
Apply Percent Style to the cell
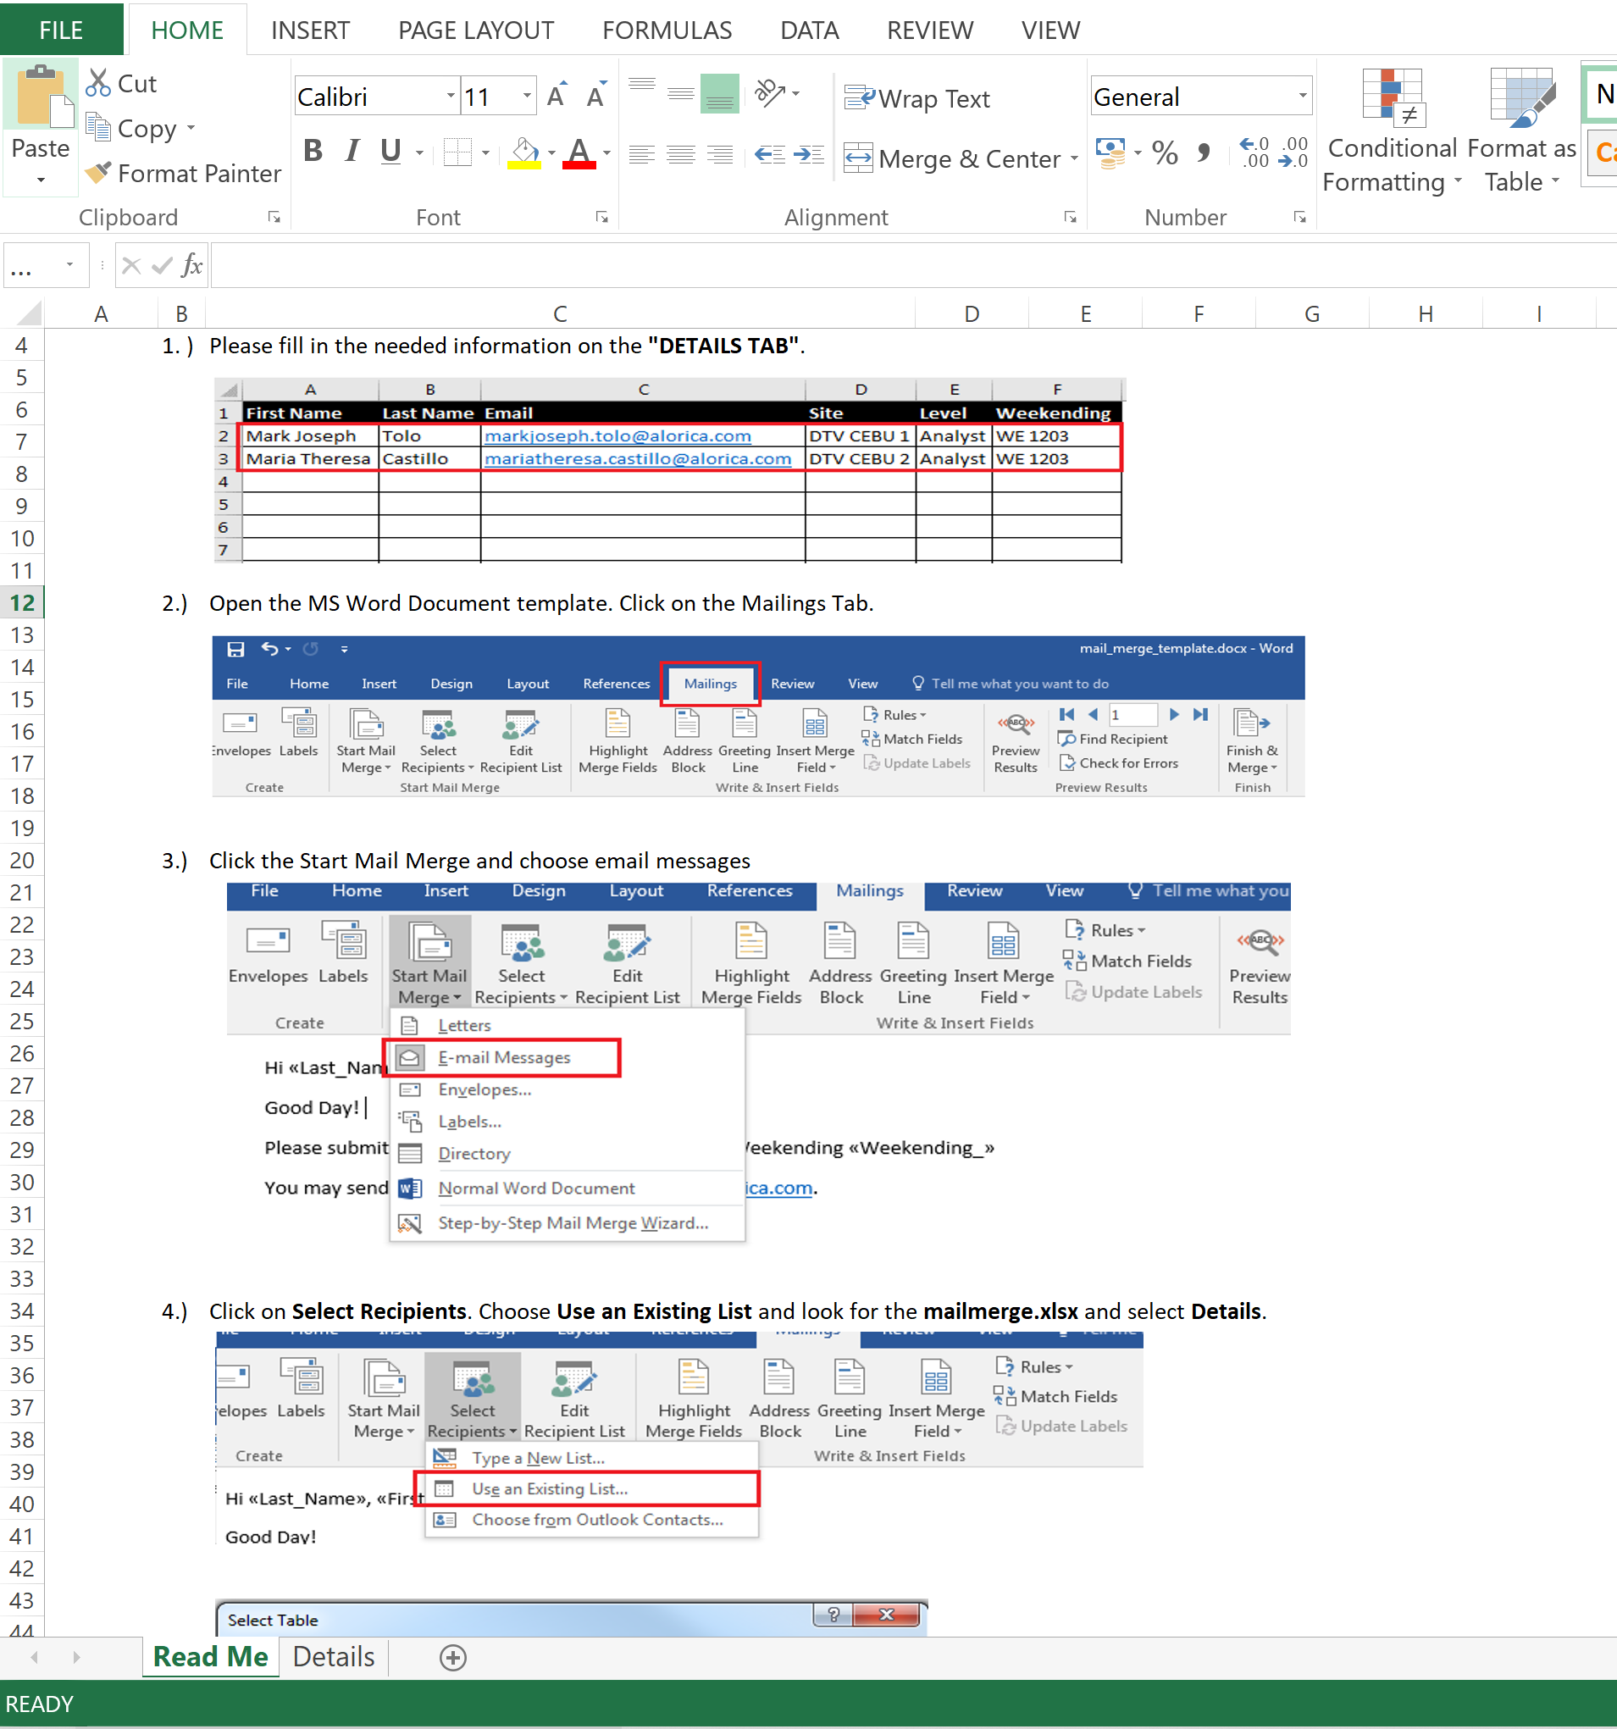(x=1166, y=154)
